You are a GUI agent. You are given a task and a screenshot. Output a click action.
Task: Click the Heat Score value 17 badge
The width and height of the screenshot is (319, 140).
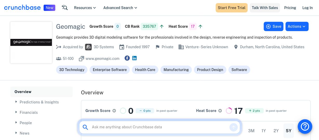[x=193, y=26]
